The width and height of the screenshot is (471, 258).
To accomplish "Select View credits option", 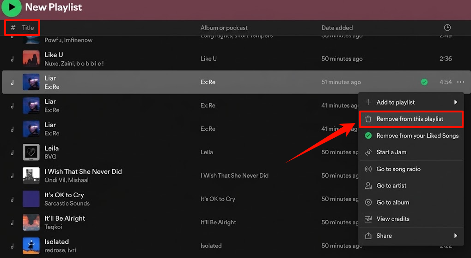I will click(x=411, y=219).
